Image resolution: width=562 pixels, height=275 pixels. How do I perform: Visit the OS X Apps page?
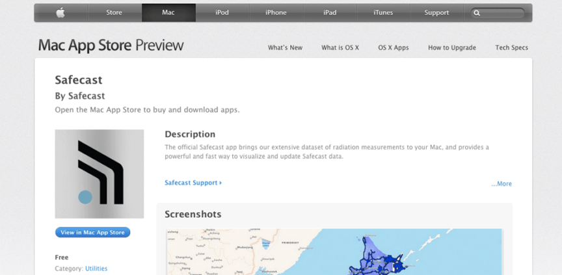(x=394, y=47)
